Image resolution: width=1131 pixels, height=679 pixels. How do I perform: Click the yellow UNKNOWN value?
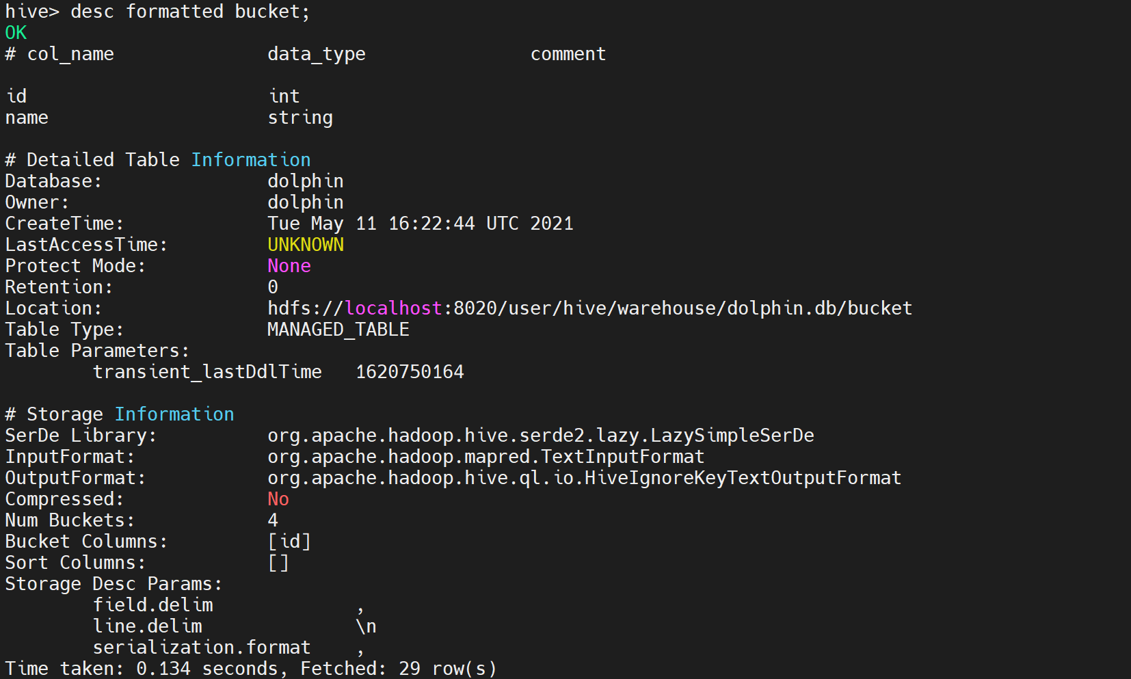coord(306,245)
